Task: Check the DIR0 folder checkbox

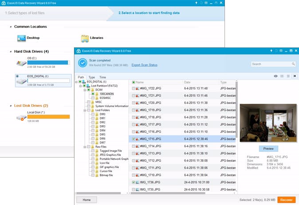Action: point(93,114)
